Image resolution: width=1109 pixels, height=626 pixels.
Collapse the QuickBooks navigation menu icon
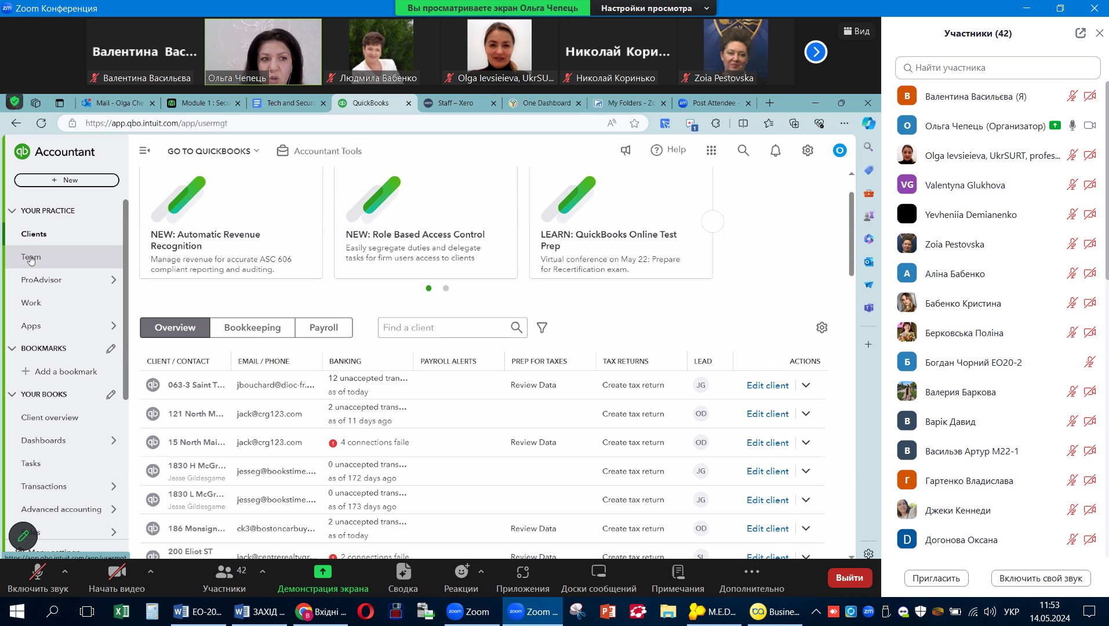pos(145,151)
